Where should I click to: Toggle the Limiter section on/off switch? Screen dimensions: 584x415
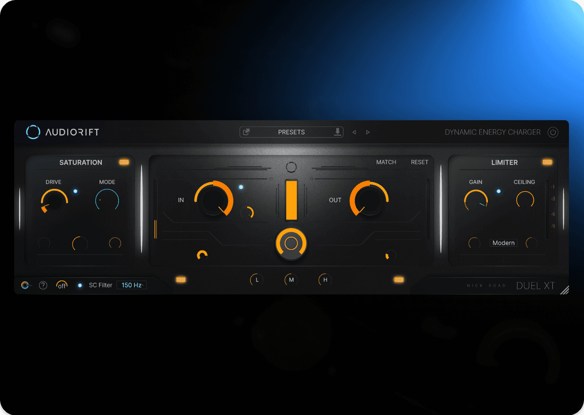point(547,162)
